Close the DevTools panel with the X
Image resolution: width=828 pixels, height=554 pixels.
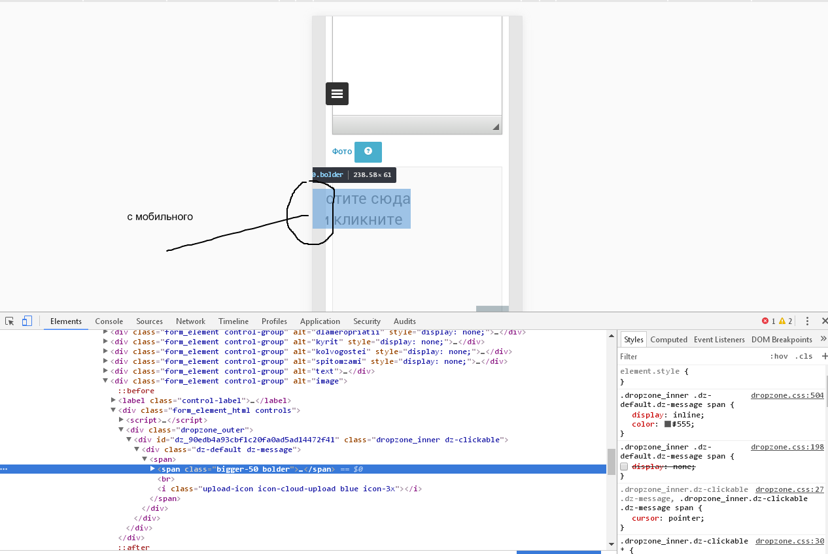pos(824,321)
